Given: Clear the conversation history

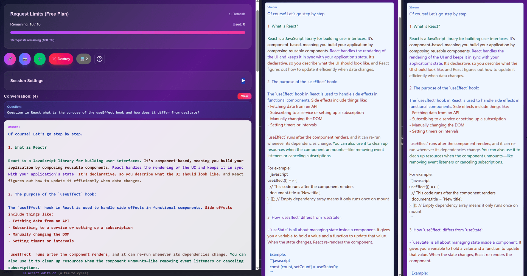Looking at the screenshot, I should 244,96.
